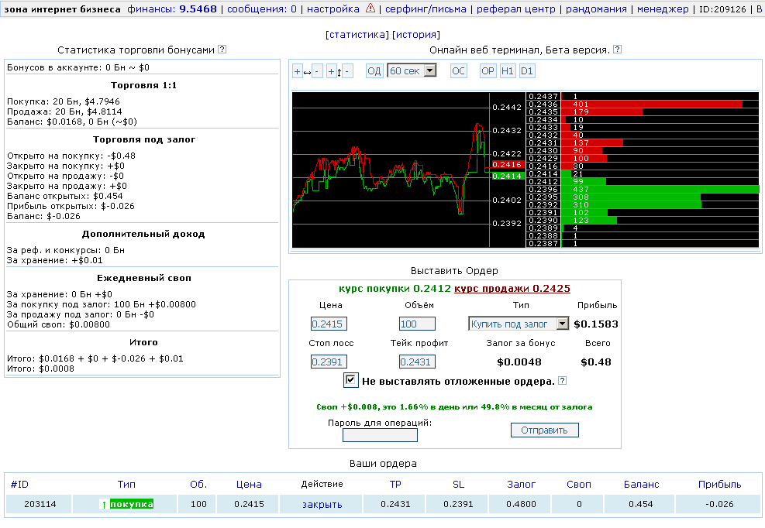Zoom in vertically with the plus button
Image resolution: width=765 pixels, height=528 pixels.
(331, 71)
